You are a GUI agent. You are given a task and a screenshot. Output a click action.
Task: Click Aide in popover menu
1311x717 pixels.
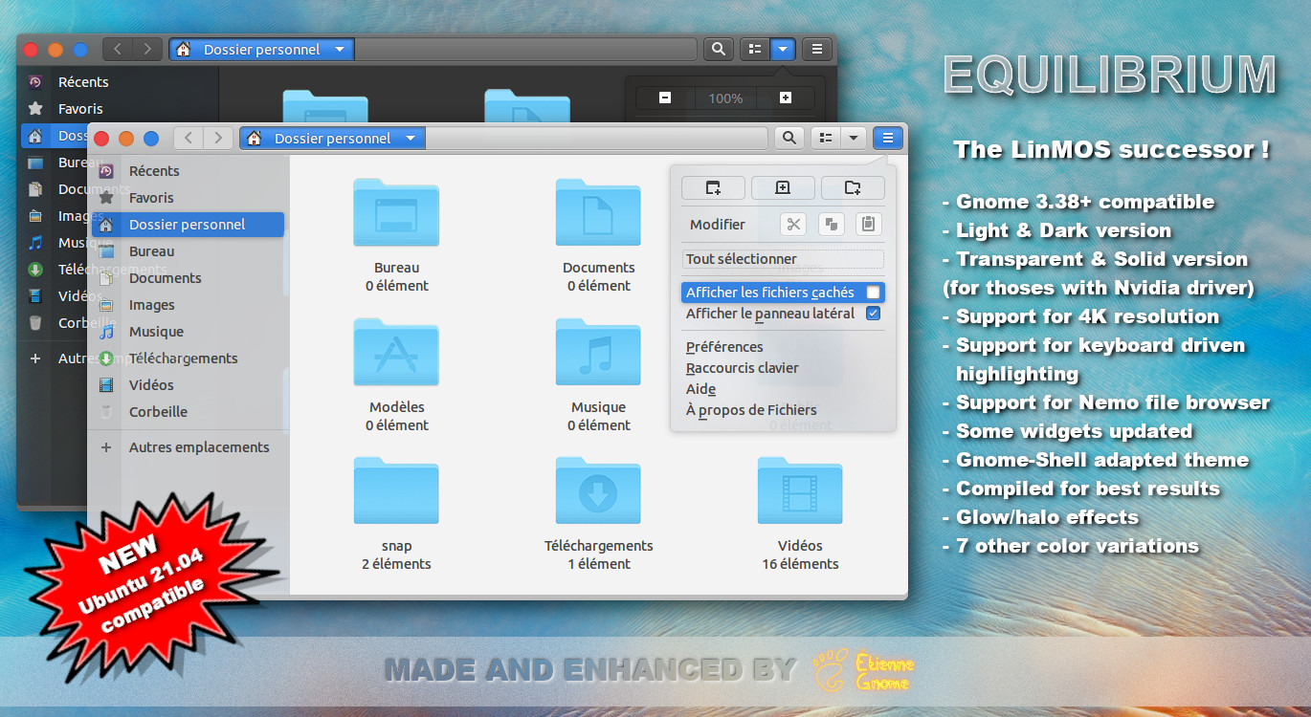click(700, 389)
